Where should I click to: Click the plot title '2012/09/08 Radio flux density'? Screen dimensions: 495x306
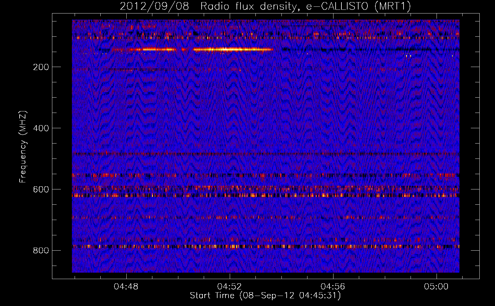point(265,6)
